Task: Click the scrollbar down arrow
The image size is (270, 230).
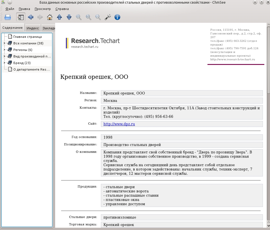Action: [269, 226]
